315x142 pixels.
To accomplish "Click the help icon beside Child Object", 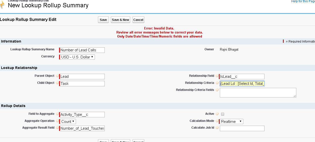I will [57, 83].
